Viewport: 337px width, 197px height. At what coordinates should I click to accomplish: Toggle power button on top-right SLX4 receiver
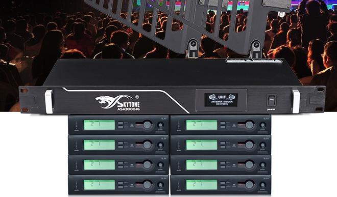[262, 125]
